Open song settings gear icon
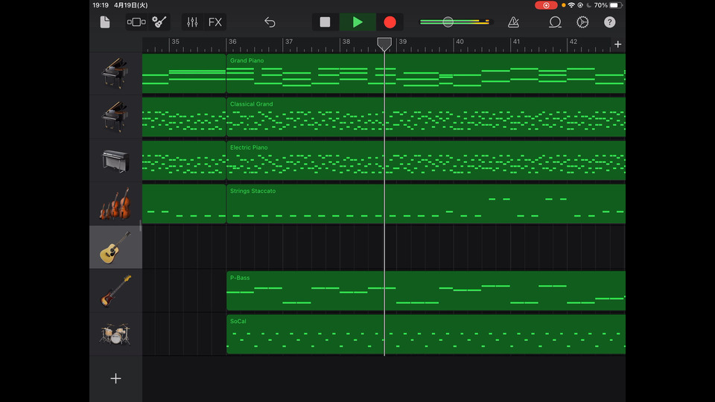Viewport: 715px width, 402px height. 582,22
